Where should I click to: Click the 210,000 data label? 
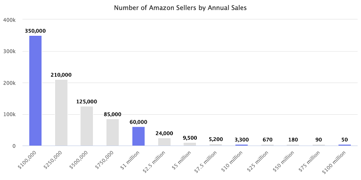61,75
